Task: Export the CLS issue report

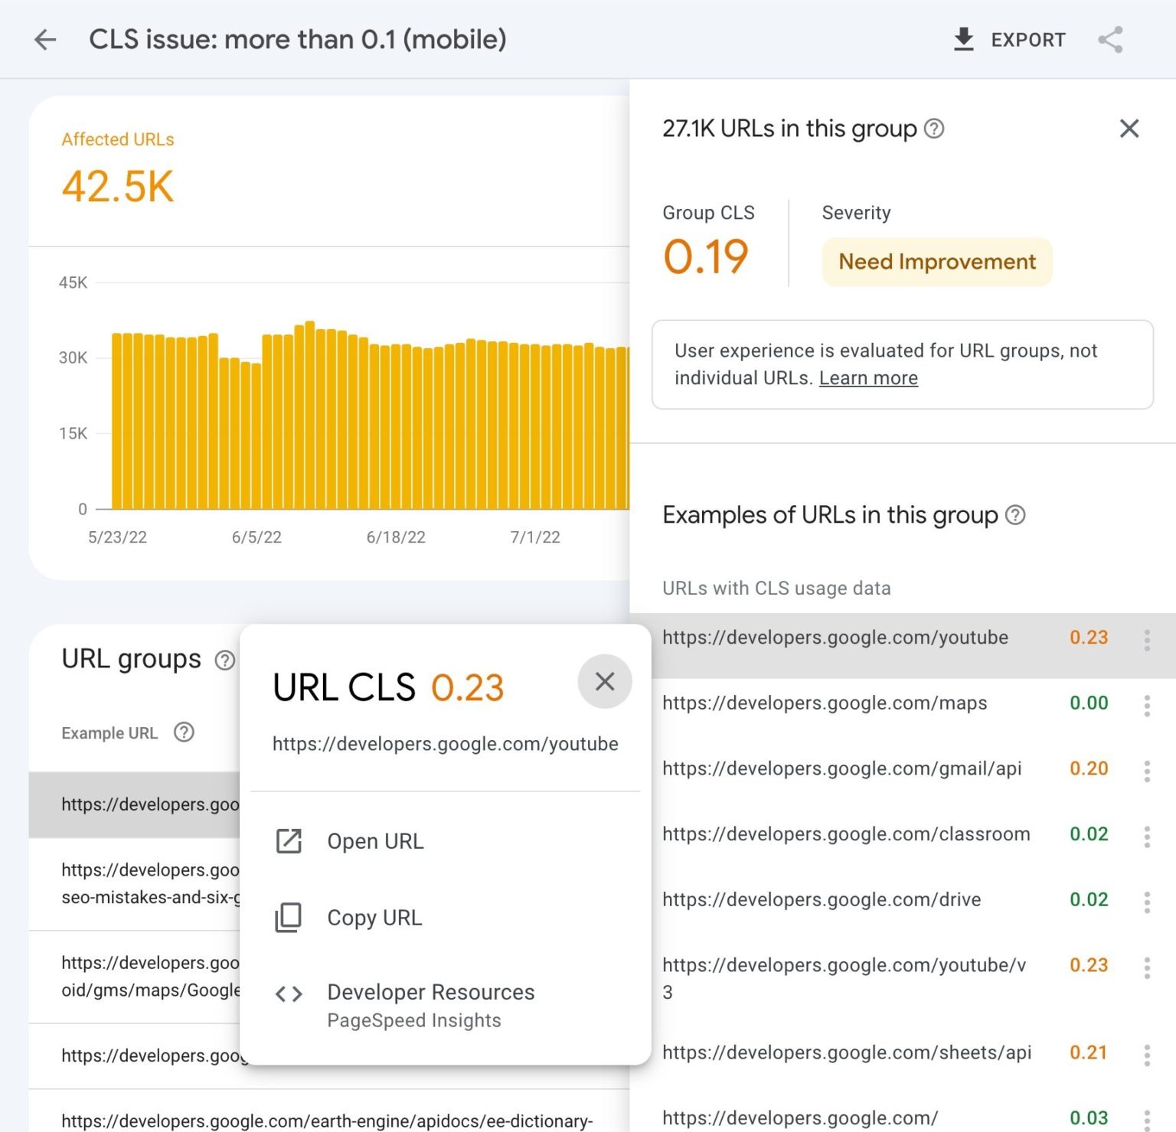Action: click(x=1009, y=39)
